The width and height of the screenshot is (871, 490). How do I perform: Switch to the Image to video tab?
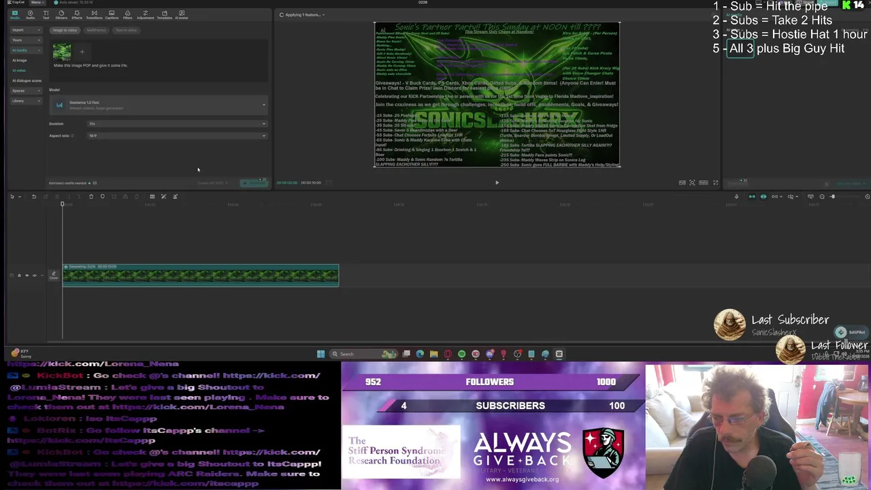tap(65, 30)
